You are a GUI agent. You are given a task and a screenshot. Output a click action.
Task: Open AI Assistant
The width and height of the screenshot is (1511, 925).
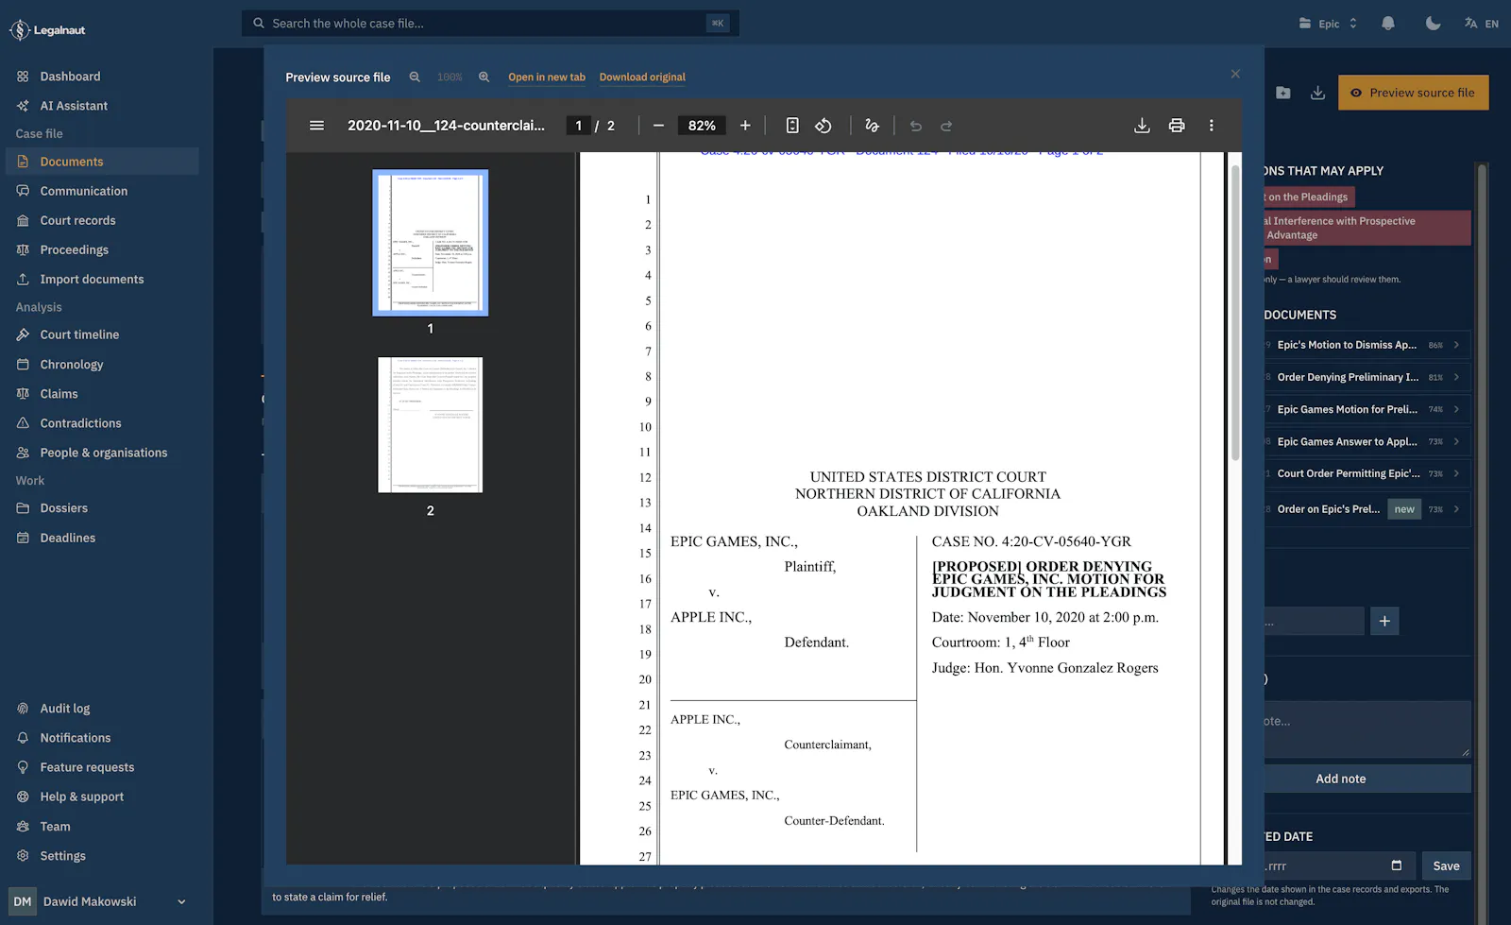[102, 106]
